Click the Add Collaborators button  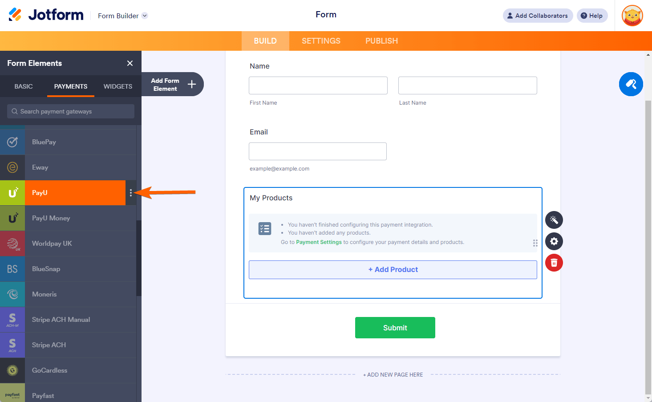point(538,16)
